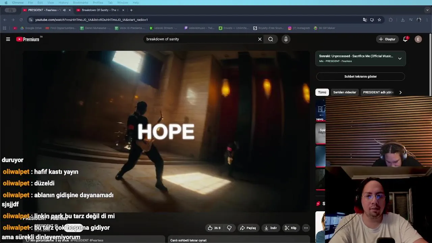Open the Chrome profile avatar
Screen dimensions: 432x243
(419, 20)
